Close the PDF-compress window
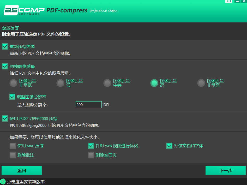 click(244, 1)
